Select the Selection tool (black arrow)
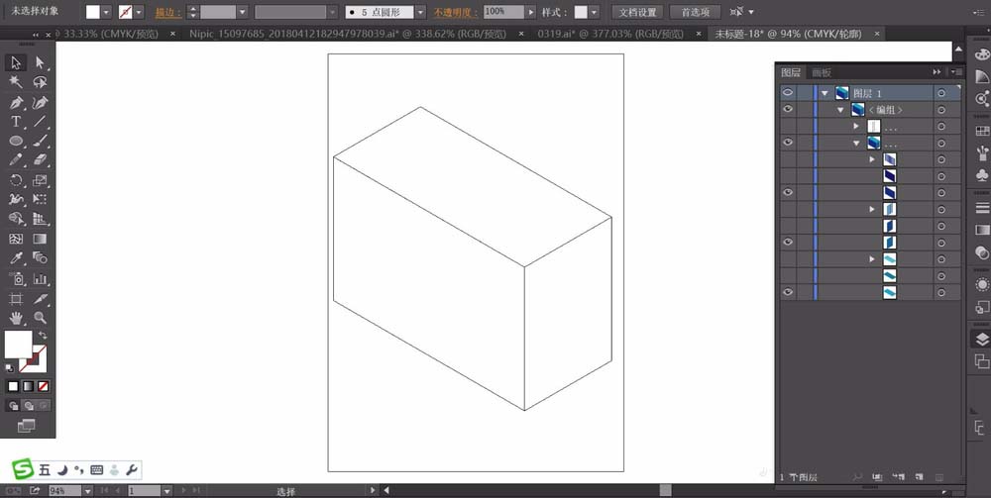Screen dimensions: 991x498 [16, 62]
